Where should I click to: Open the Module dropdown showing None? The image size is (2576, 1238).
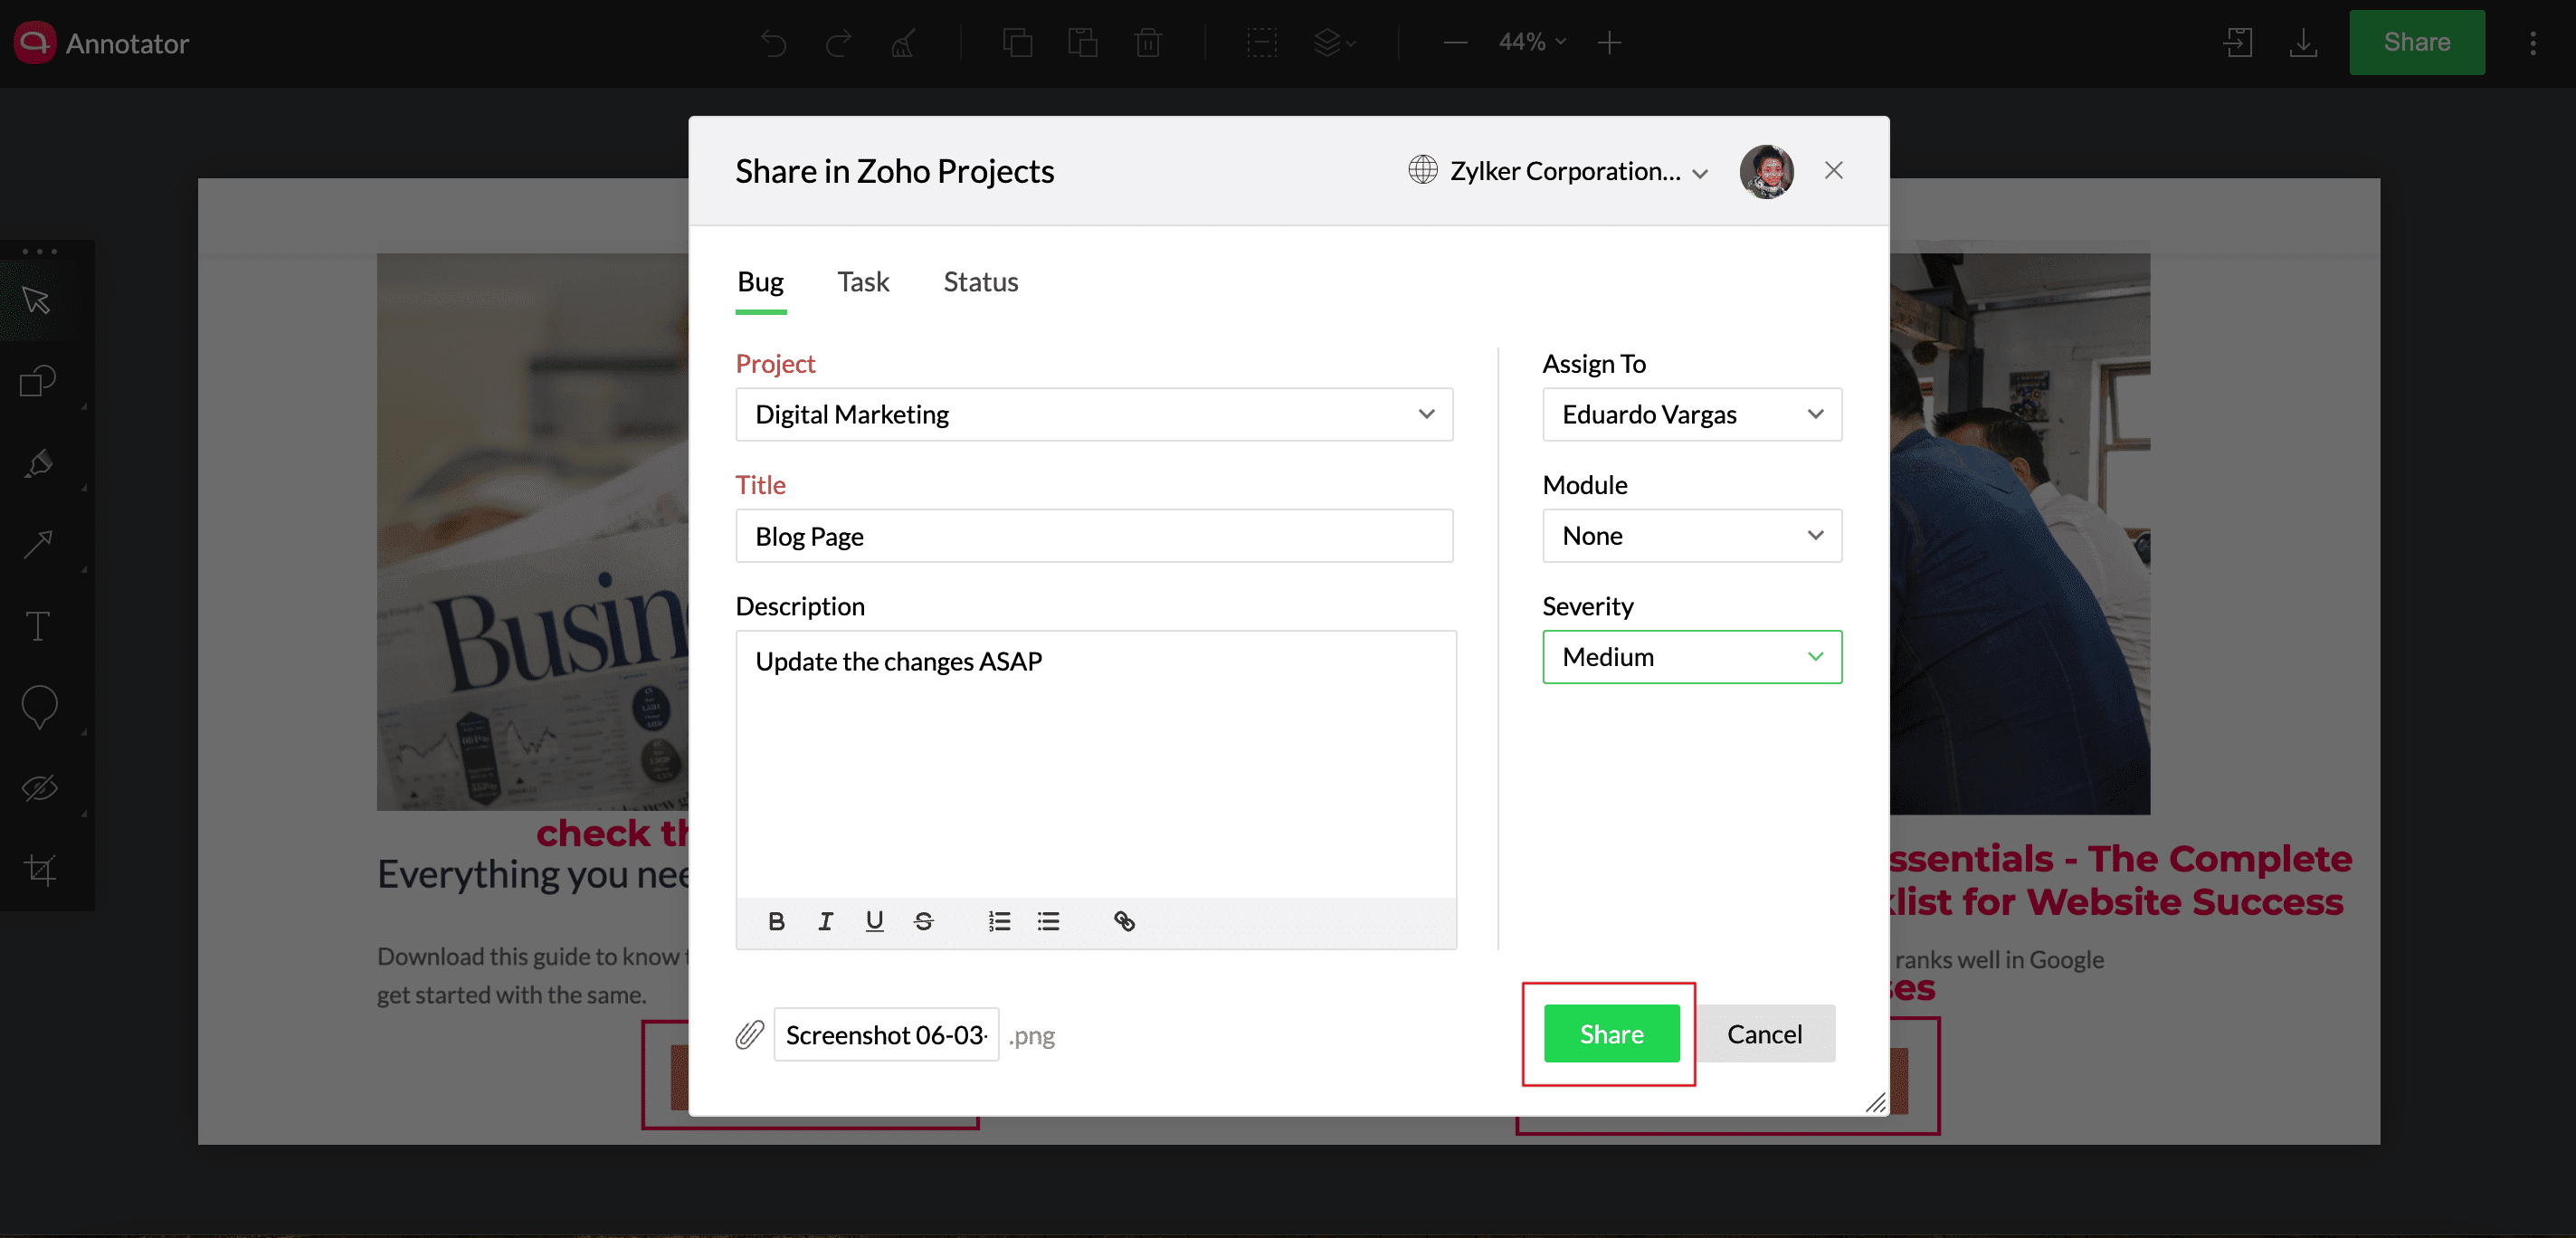[x=1691, y=536]
